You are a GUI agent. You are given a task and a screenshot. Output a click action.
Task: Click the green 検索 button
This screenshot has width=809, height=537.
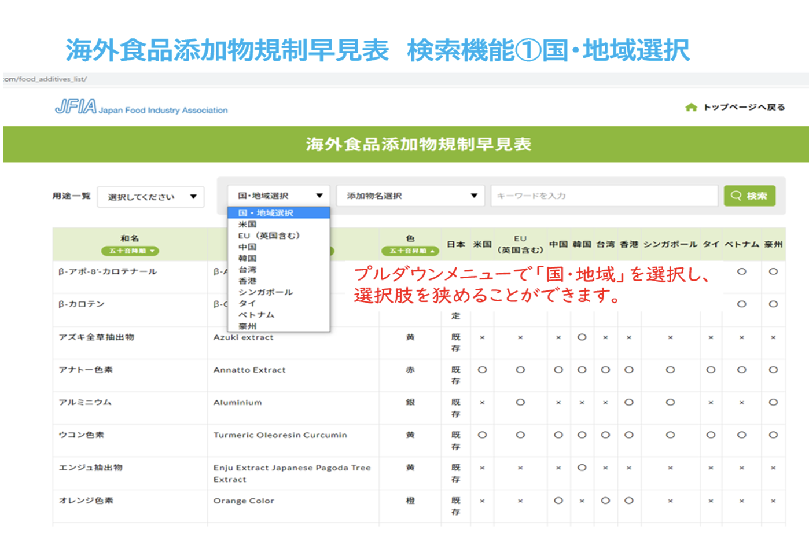[x=749, y=196]
